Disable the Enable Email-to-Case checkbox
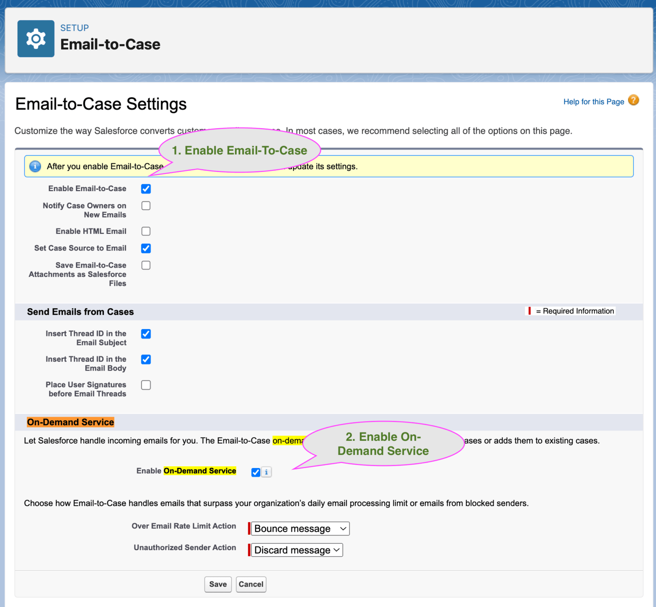The width and height of the screenshot is (656, 607). pyautogui.click(x=146, y=189)
